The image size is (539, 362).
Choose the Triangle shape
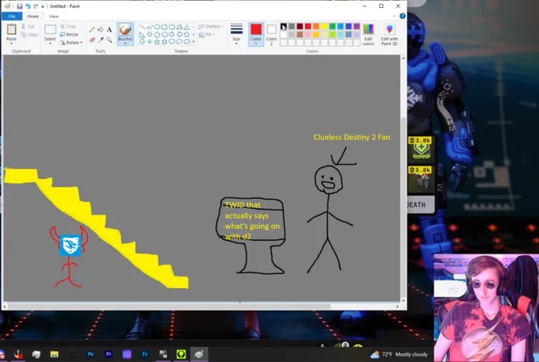(x=186, y=27)
